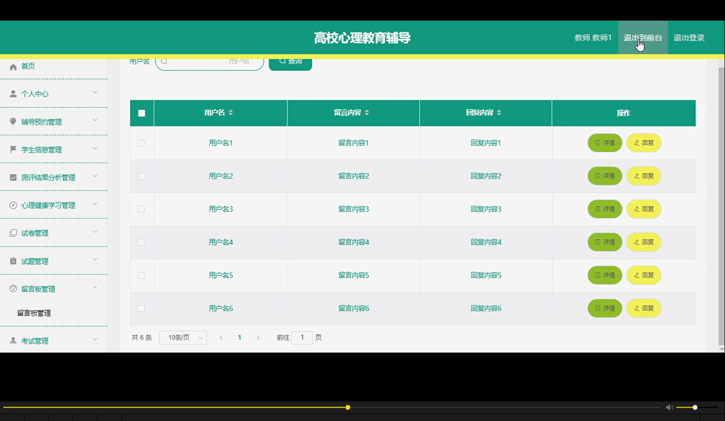Select page number 1 in pagination
The image size is (725, 421).
[x=240, y=337]
